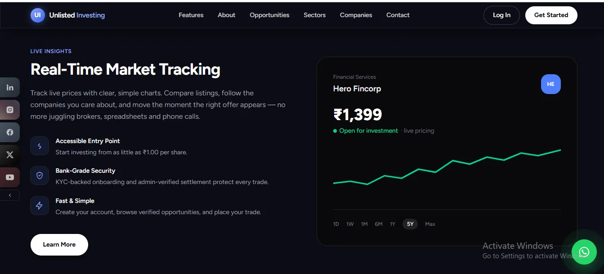
Task: Open the YouTube social link
Action: 10,177
